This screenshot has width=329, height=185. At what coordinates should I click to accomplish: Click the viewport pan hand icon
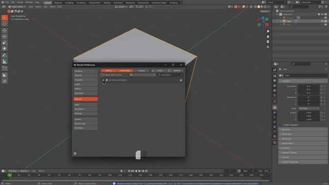(268, 36)
